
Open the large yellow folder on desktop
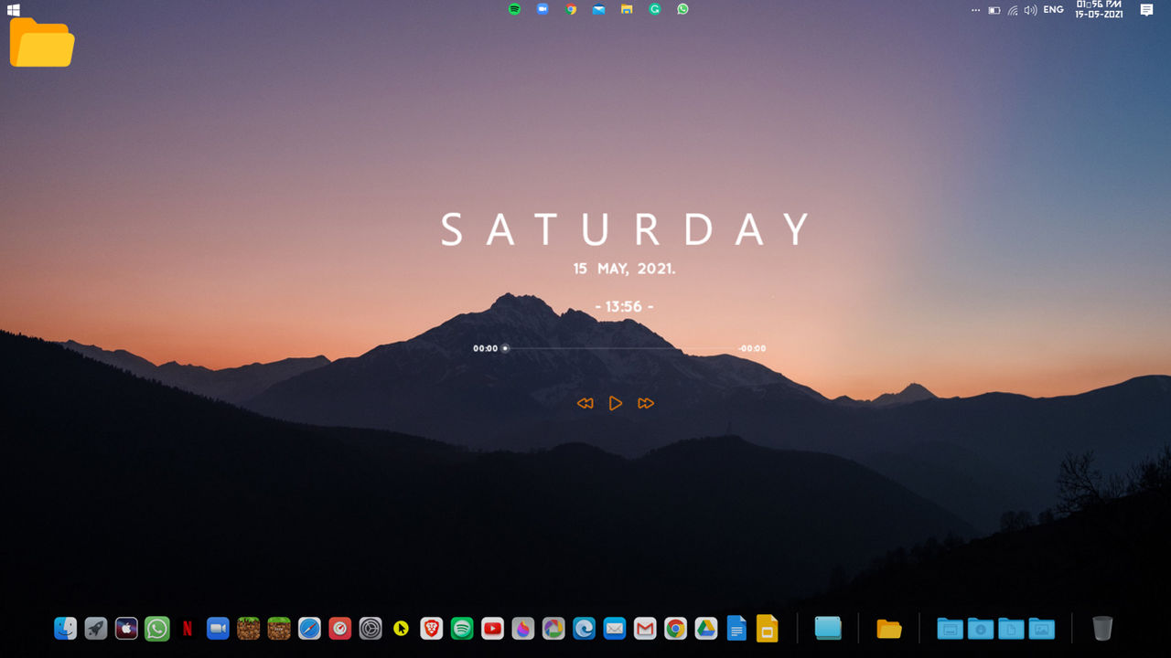(x=42, y=42)
